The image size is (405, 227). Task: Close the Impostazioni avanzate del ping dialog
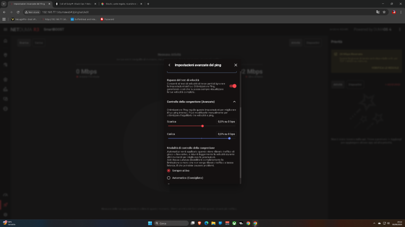pos(236,65)
